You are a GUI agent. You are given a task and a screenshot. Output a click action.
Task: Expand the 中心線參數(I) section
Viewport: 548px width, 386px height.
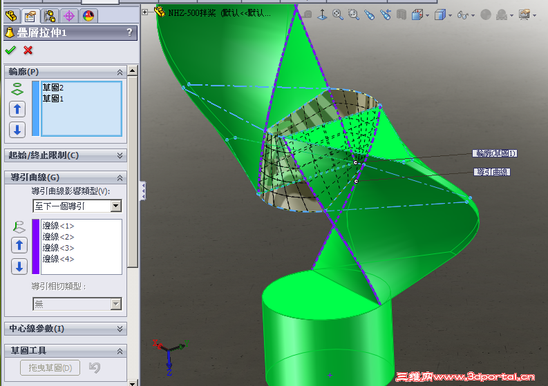click(120, 329)
